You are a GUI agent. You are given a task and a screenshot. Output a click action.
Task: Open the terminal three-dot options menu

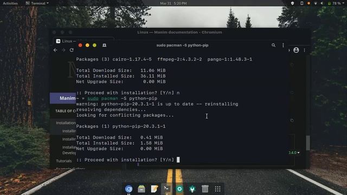283,45
